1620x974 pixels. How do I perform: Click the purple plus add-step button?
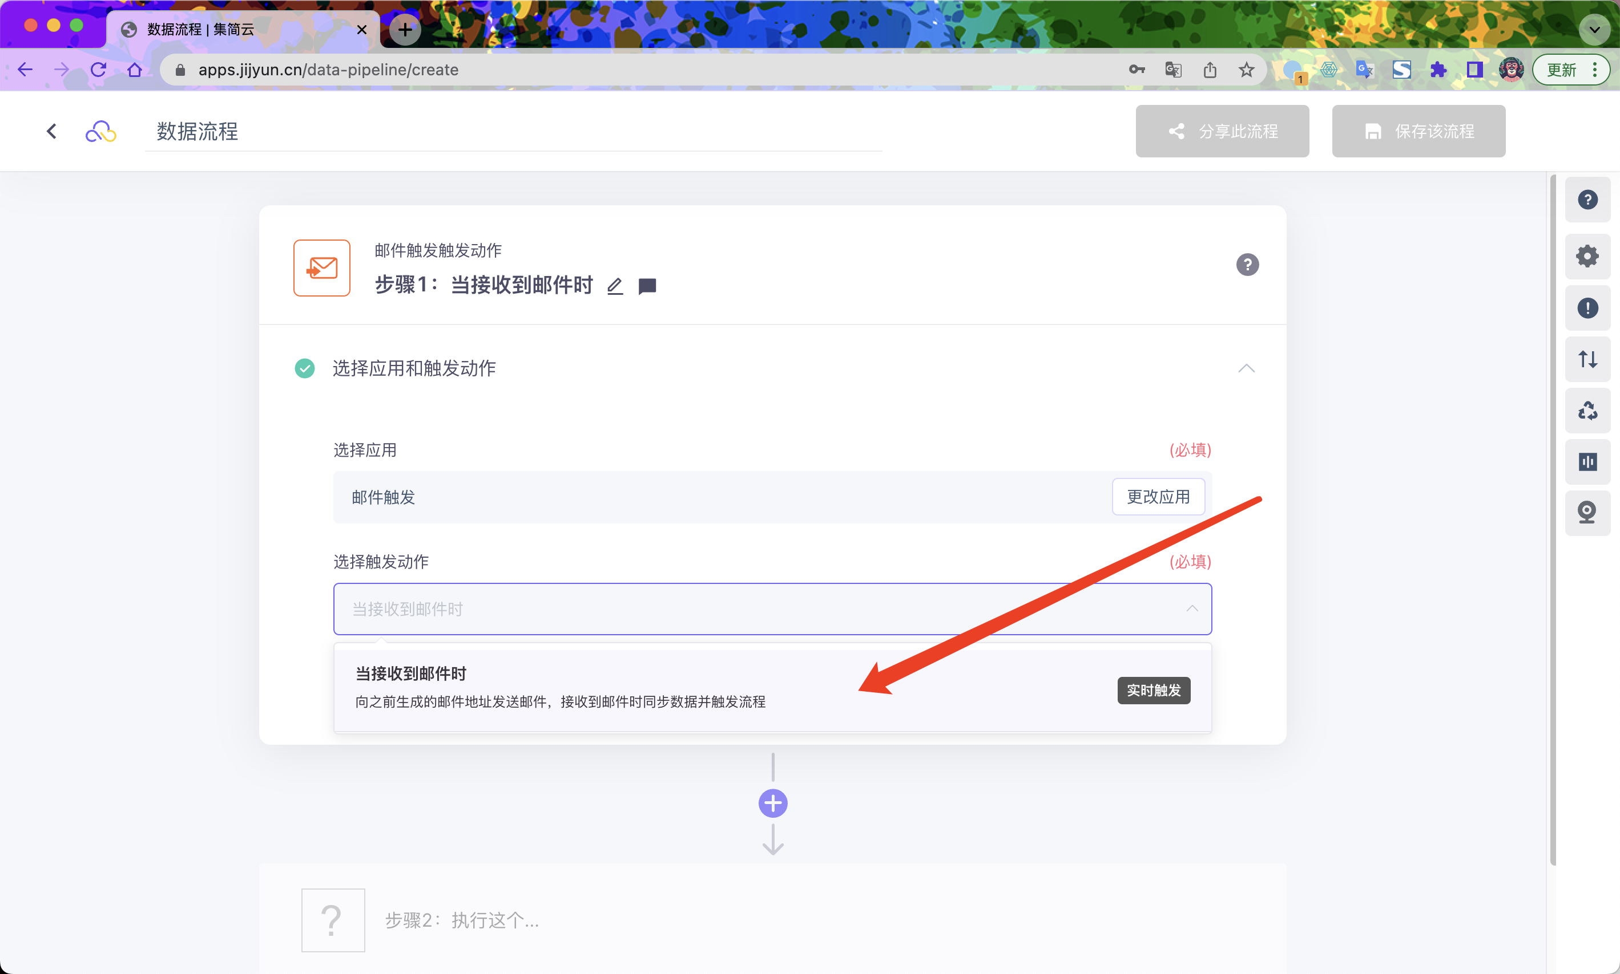point(772,803)
